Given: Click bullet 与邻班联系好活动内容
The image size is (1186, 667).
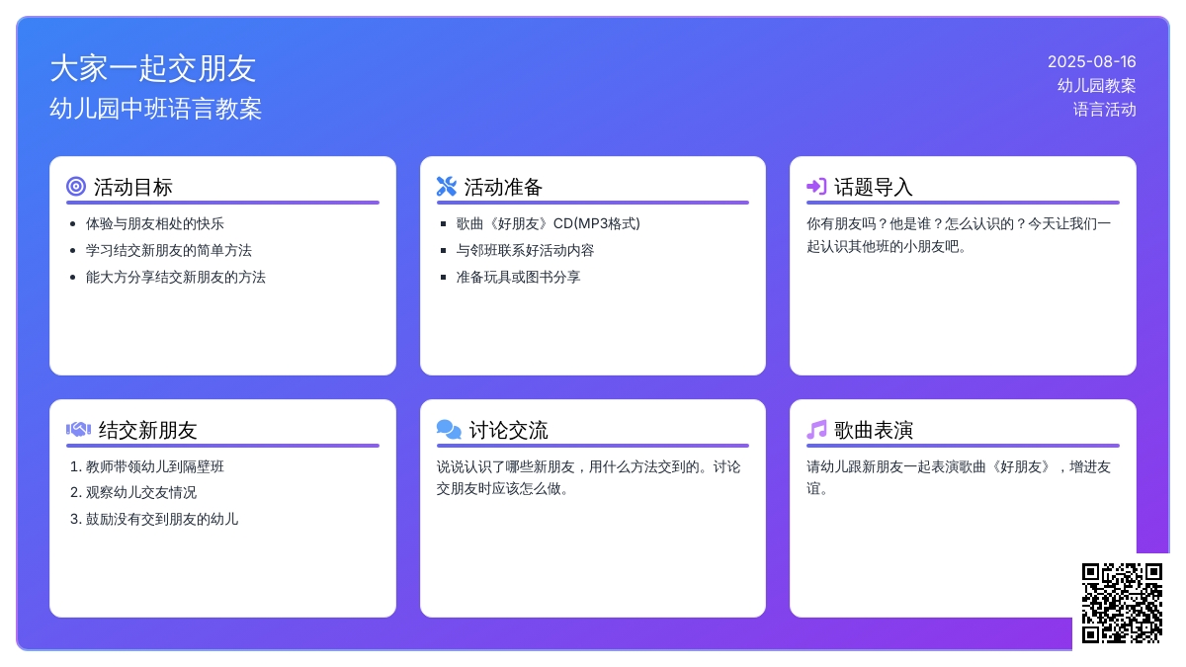Looking at the screenshot, I should click(x=526, y=250).
